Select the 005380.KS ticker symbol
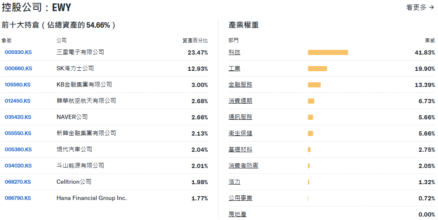 point(18,150)
